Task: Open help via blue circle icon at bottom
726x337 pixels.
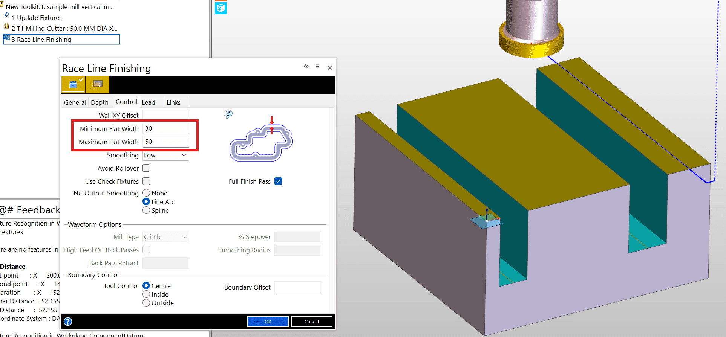Action: (68, 322)
